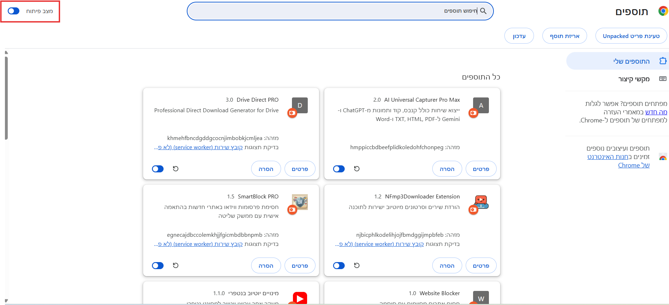
Task: Click the אריזת תוסף (pack extension) button
Action: tap(565, 36)
